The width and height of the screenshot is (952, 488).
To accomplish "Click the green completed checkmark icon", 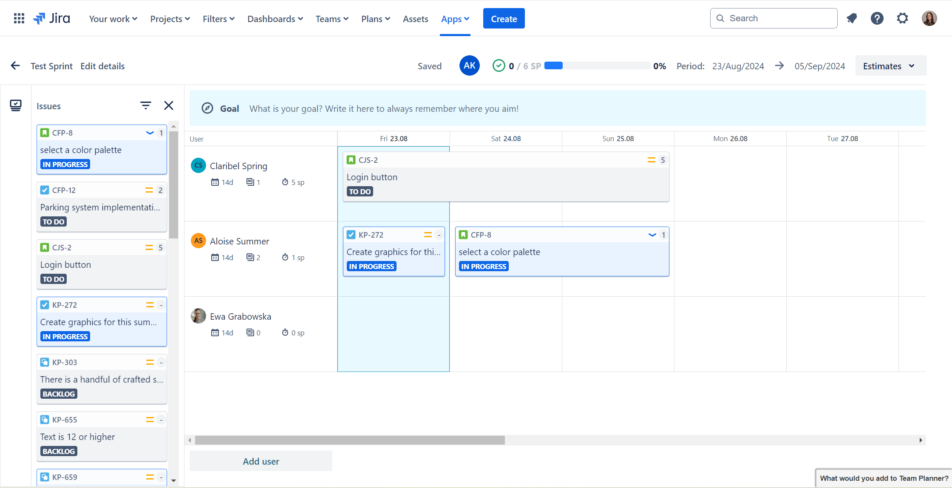I will [499, 66].
